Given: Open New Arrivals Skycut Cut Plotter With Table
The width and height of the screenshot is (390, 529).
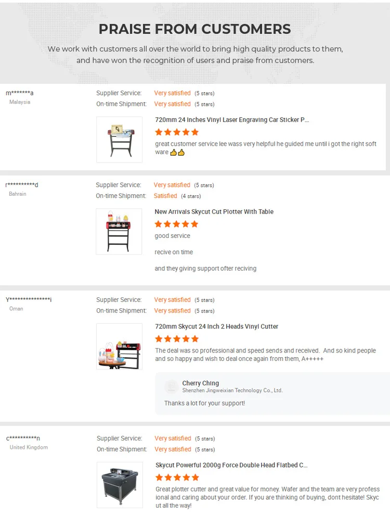Looking at the screenshot, I should click(214, 212).
